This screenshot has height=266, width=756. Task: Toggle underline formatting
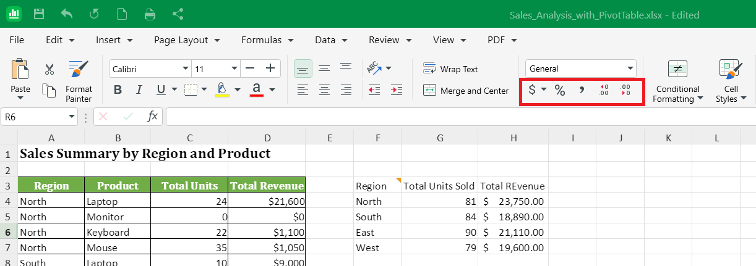tap(160, 90)
